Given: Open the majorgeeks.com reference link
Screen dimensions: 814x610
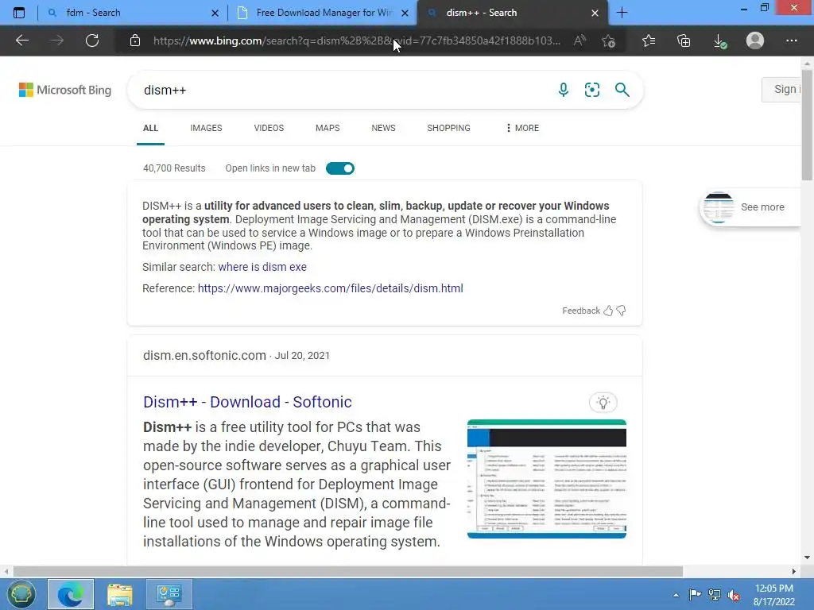Looking at the screenshot, I should pos(330,288).
